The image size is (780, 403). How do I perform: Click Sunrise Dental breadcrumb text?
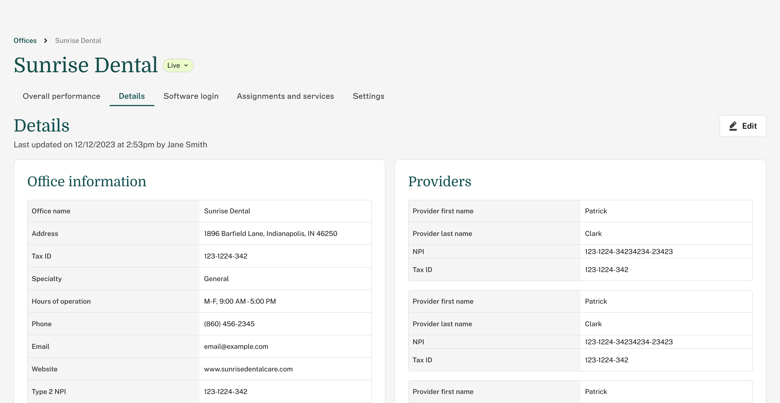pos(78,41)
